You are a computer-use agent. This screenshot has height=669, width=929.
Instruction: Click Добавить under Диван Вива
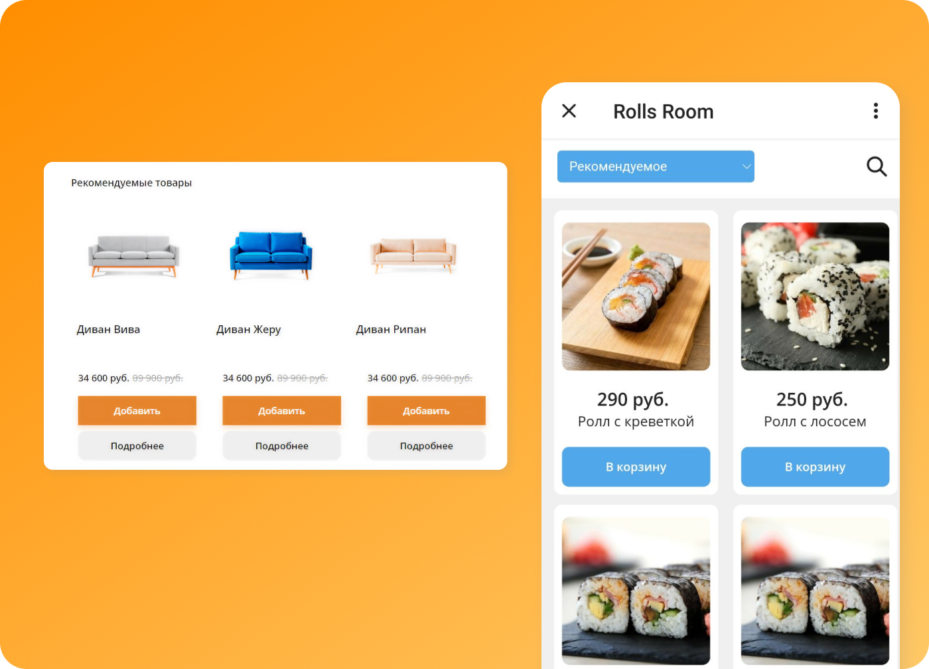tap(137, 411)
